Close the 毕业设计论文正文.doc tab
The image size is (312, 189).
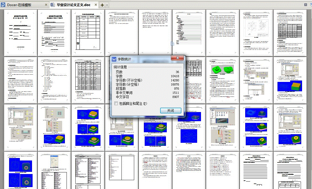(96, 5)
